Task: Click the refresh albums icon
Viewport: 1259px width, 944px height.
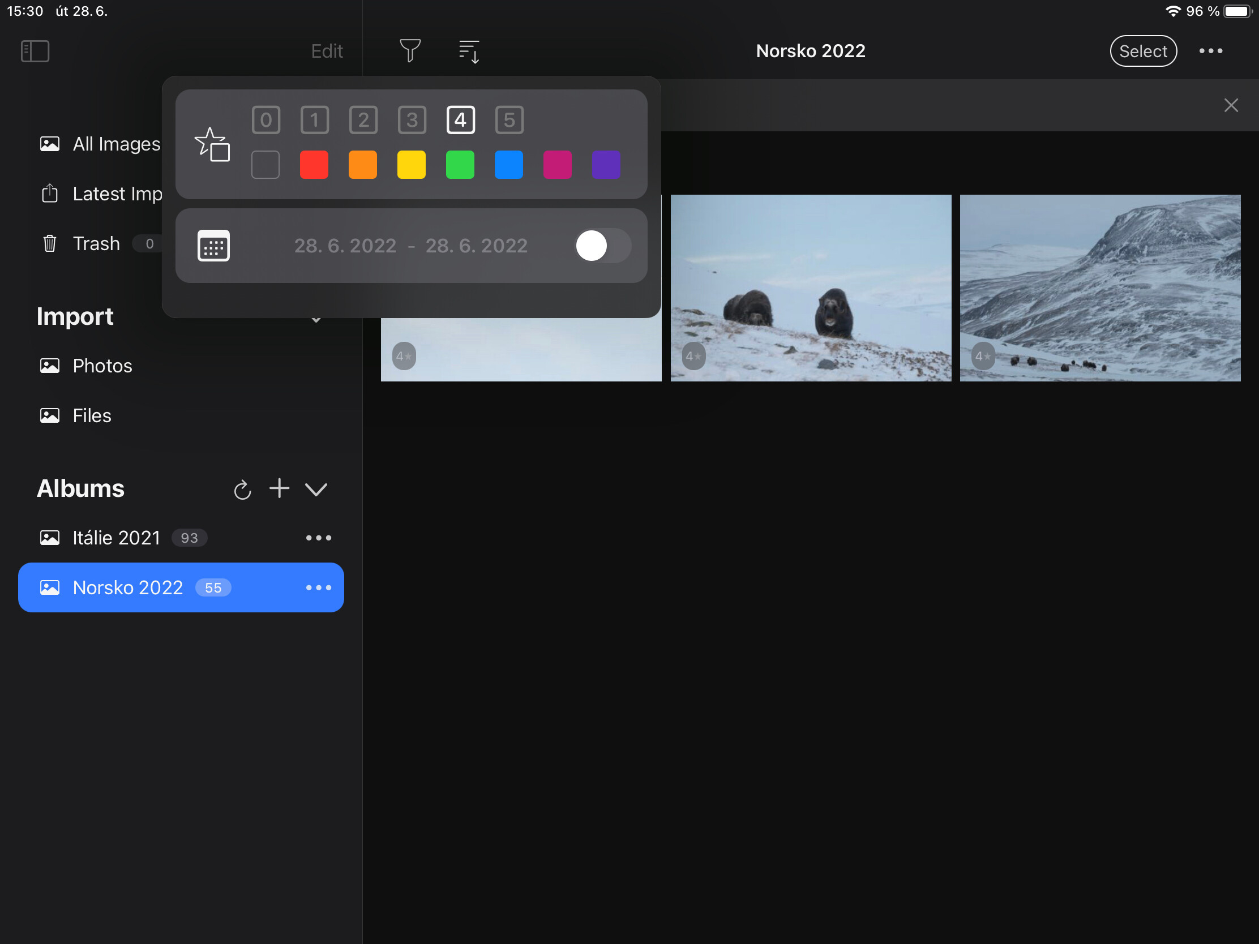Action: pyautogui.click(x=242, y=490)
